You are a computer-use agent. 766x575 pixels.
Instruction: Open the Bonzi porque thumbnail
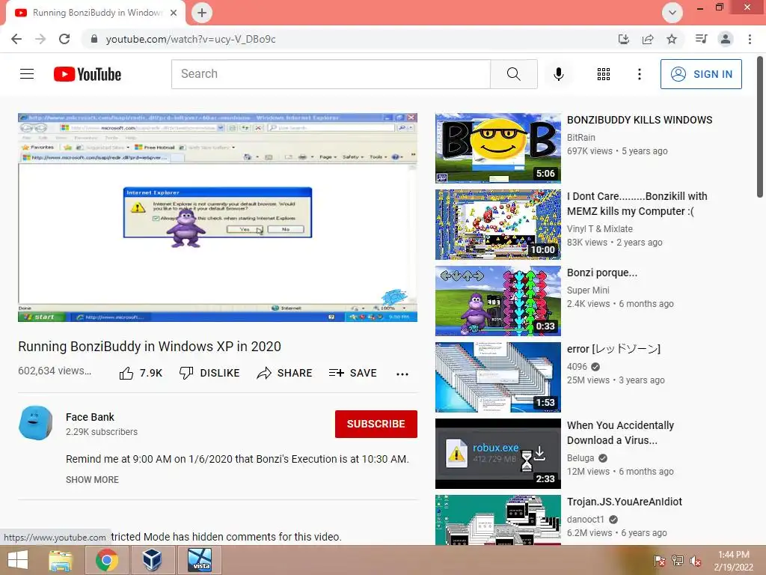pos(497,301)
